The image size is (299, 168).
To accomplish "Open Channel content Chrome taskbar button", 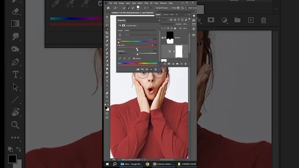I will click(x=164, y=164).
